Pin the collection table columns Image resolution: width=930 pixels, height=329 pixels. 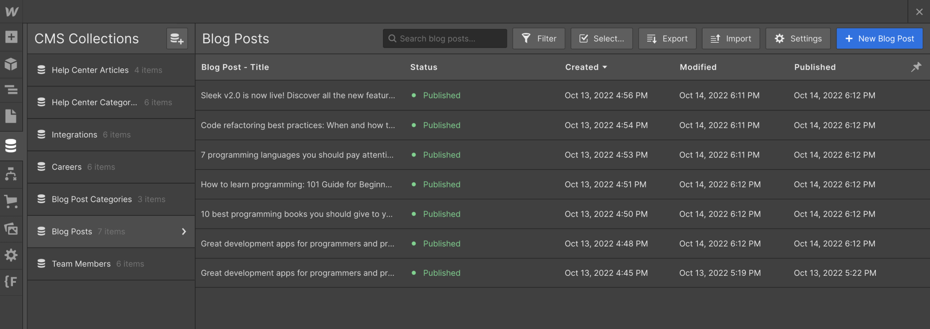[x=916, y=67]
